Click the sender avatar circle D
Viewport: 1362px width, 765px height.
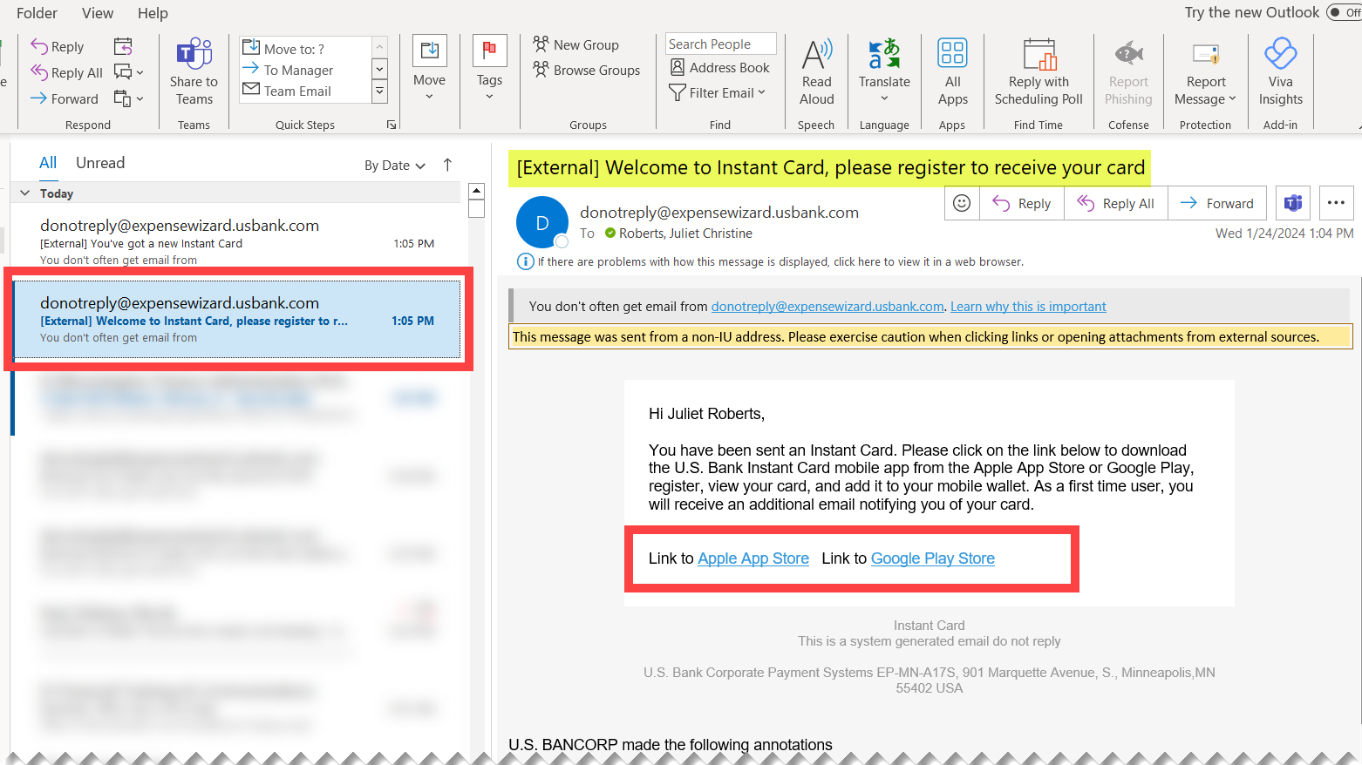541,222
